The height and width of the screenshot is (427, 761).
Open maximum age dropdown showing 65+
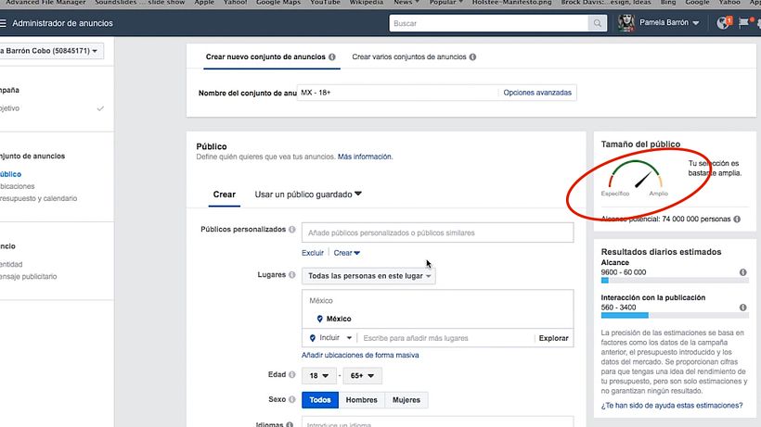(x=362, y=376)
